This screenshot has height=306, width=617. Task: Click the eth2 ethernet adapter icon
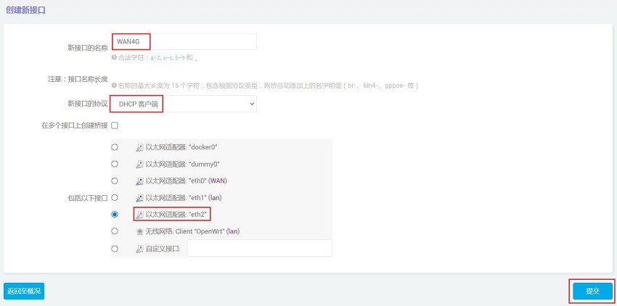coord(139,215)
